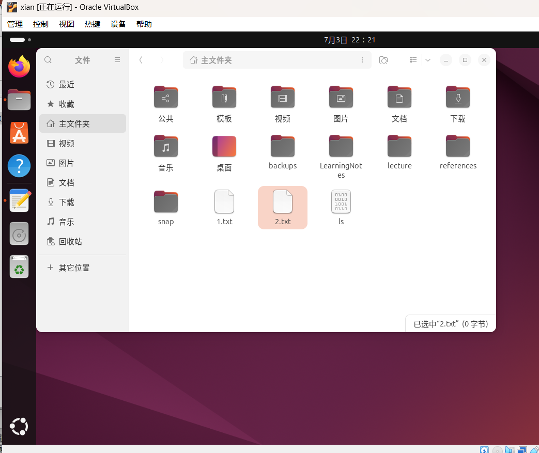Open view options dropdown arrow
This screenshot has width=539, height=453.
pyautogui.click(x=428, y=60)
